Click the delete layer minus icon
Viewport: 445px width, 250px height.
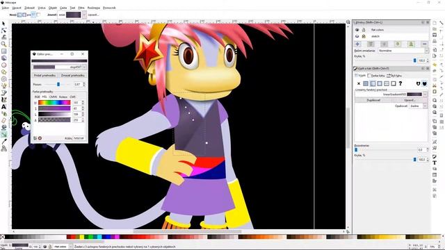(424, 44)
